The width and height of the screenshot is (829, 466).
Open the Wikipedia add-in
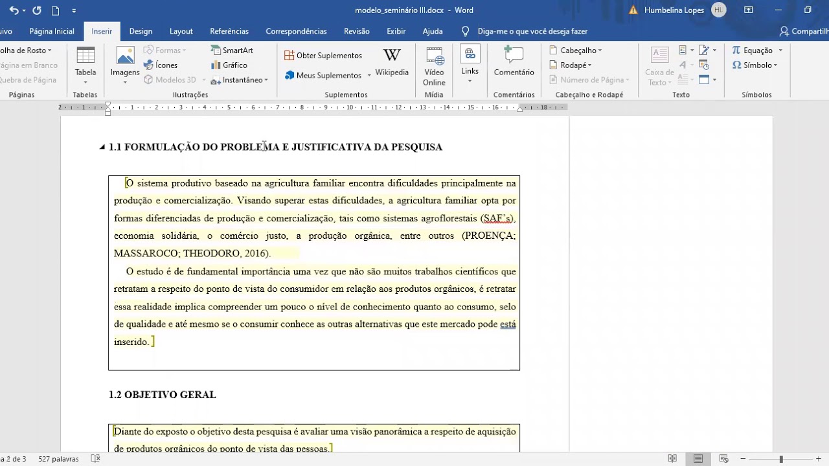click(392, 63)
